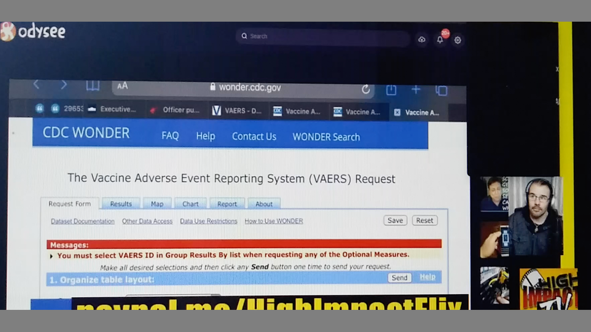Image resolution: width=591 pixels, height=332 pixels.
Task: Switch to the Results tab
Action: (121, 204)
